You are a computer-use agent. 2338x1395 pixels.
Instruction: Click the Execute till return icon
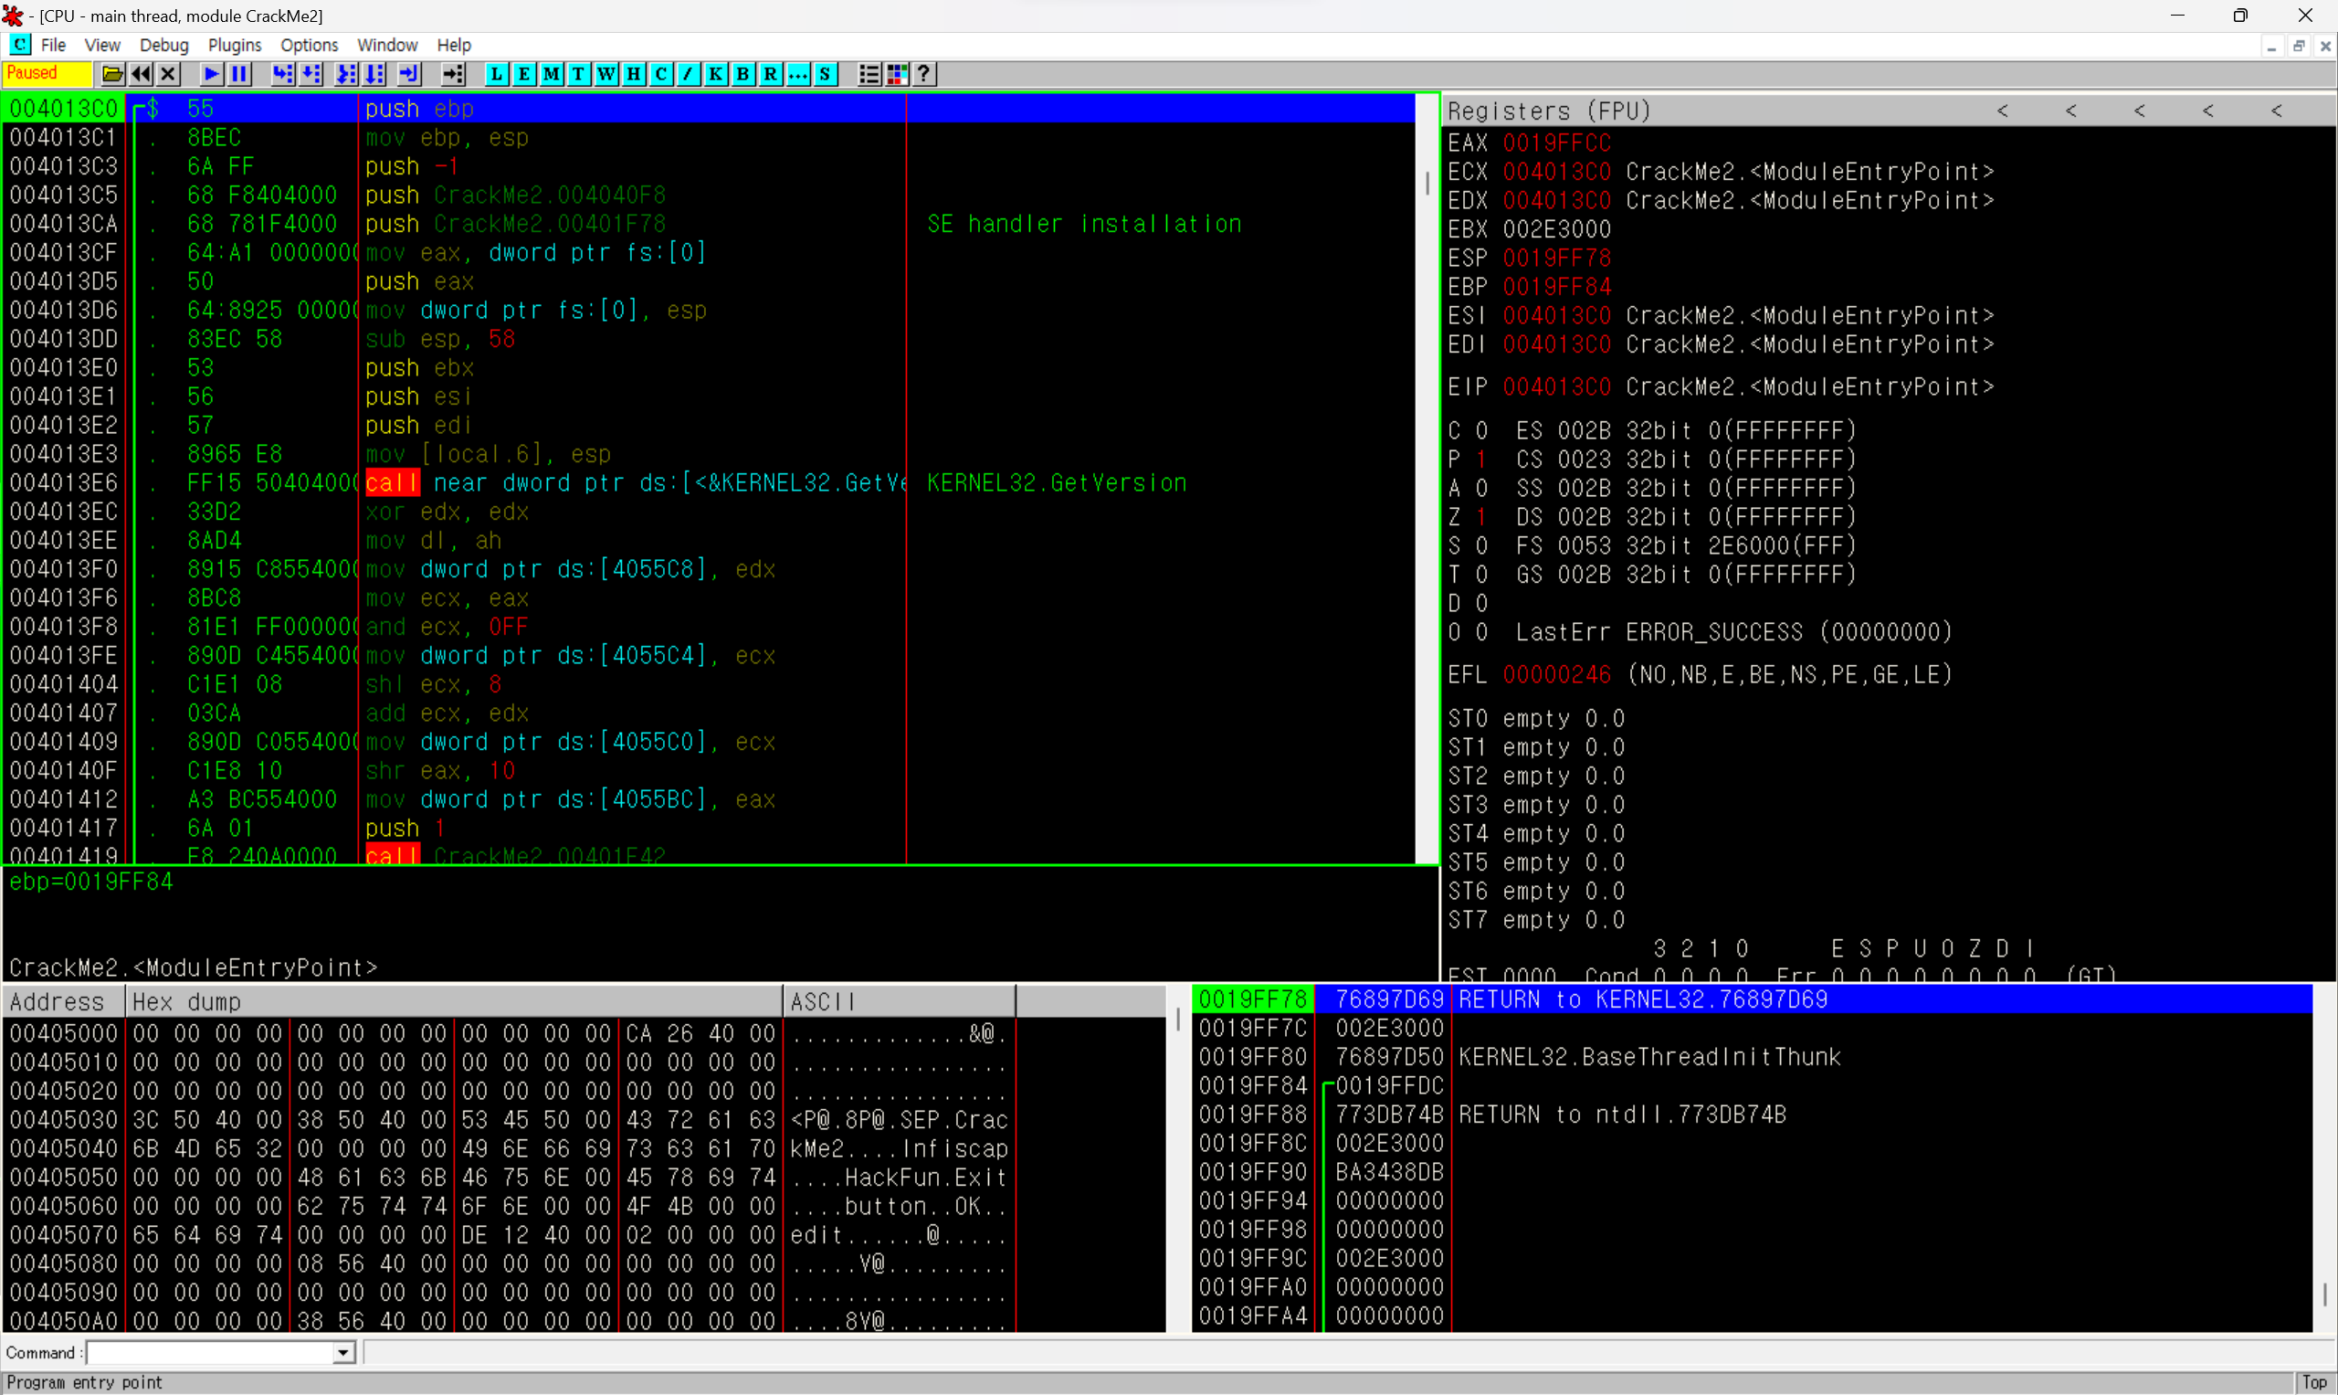[409, 73]
